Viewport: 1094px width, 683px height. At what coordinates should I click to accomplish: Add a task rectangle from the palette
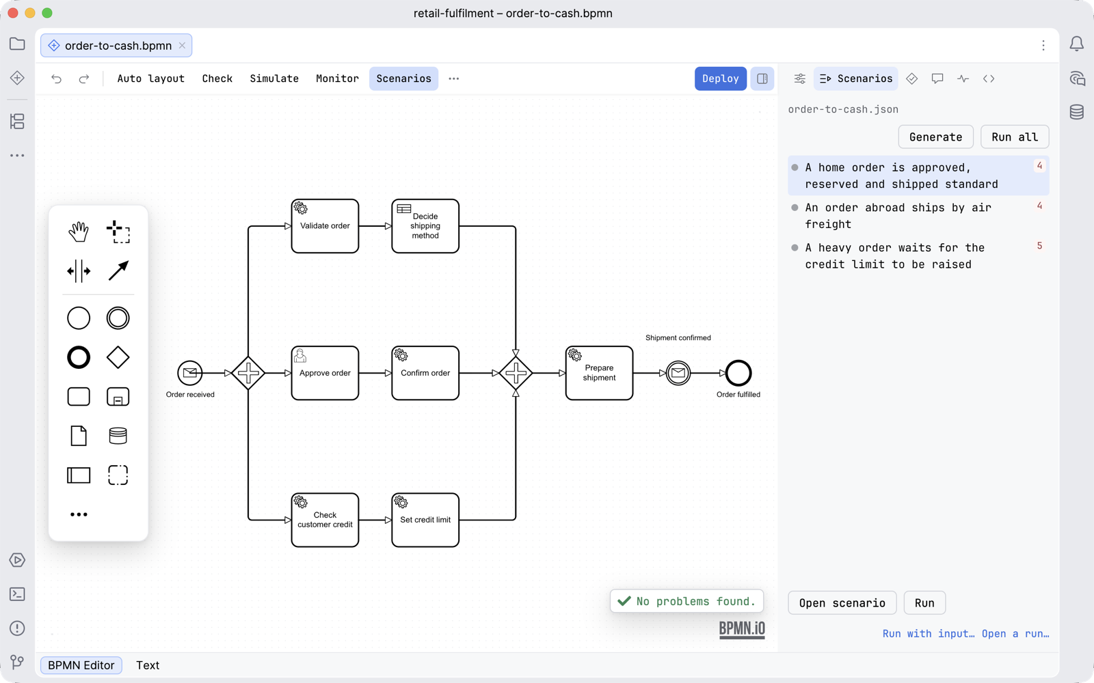pyautogui.click(x=79, y=397)
